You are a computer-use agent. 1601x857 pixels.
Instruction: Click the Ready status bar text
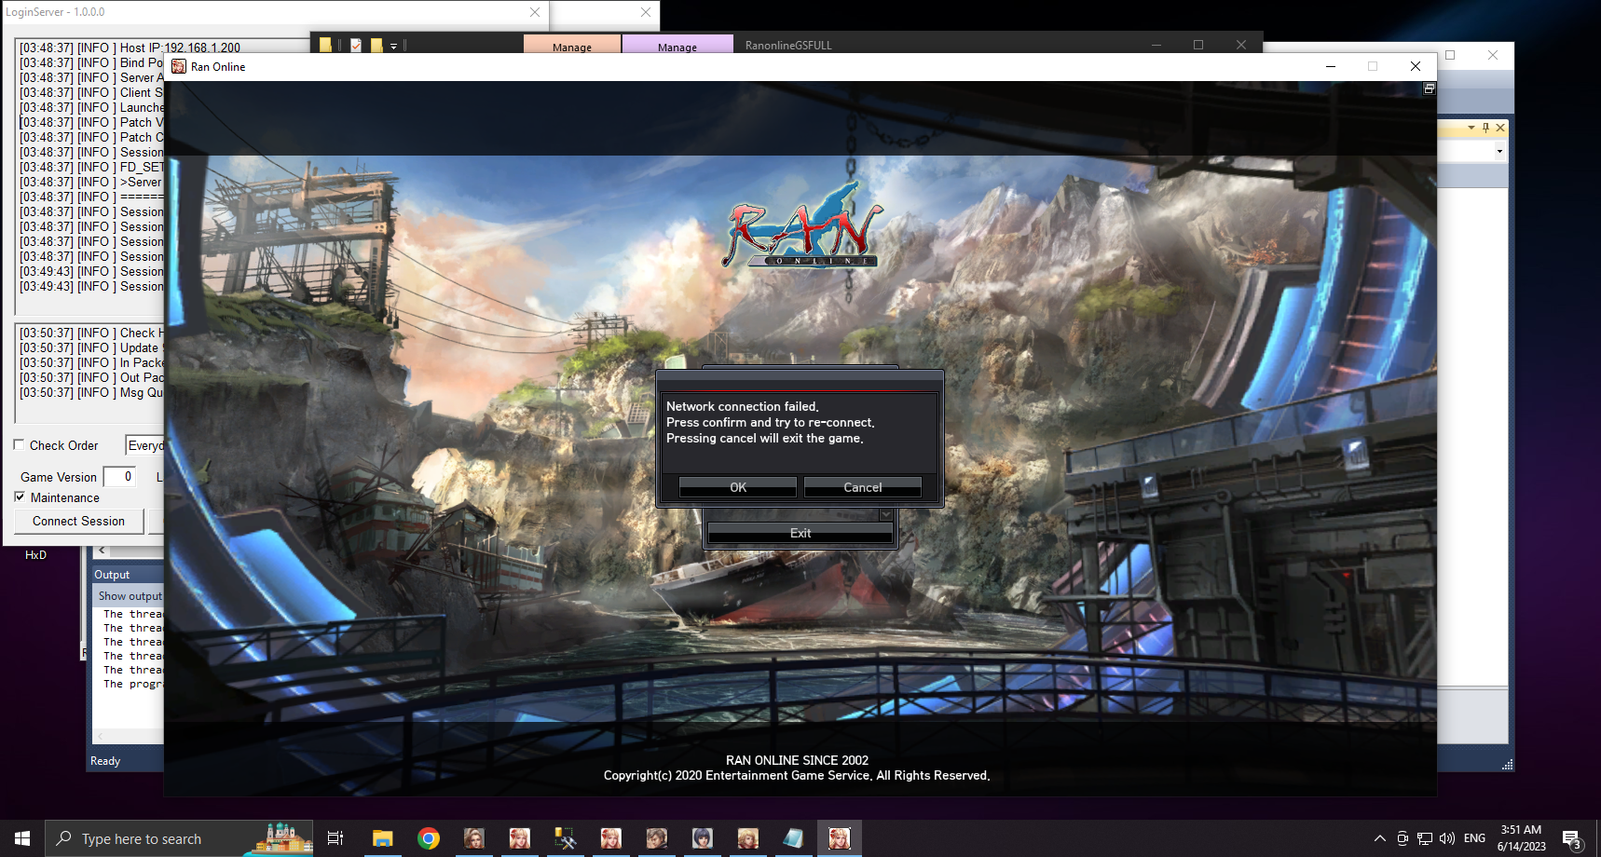point(105,761)
